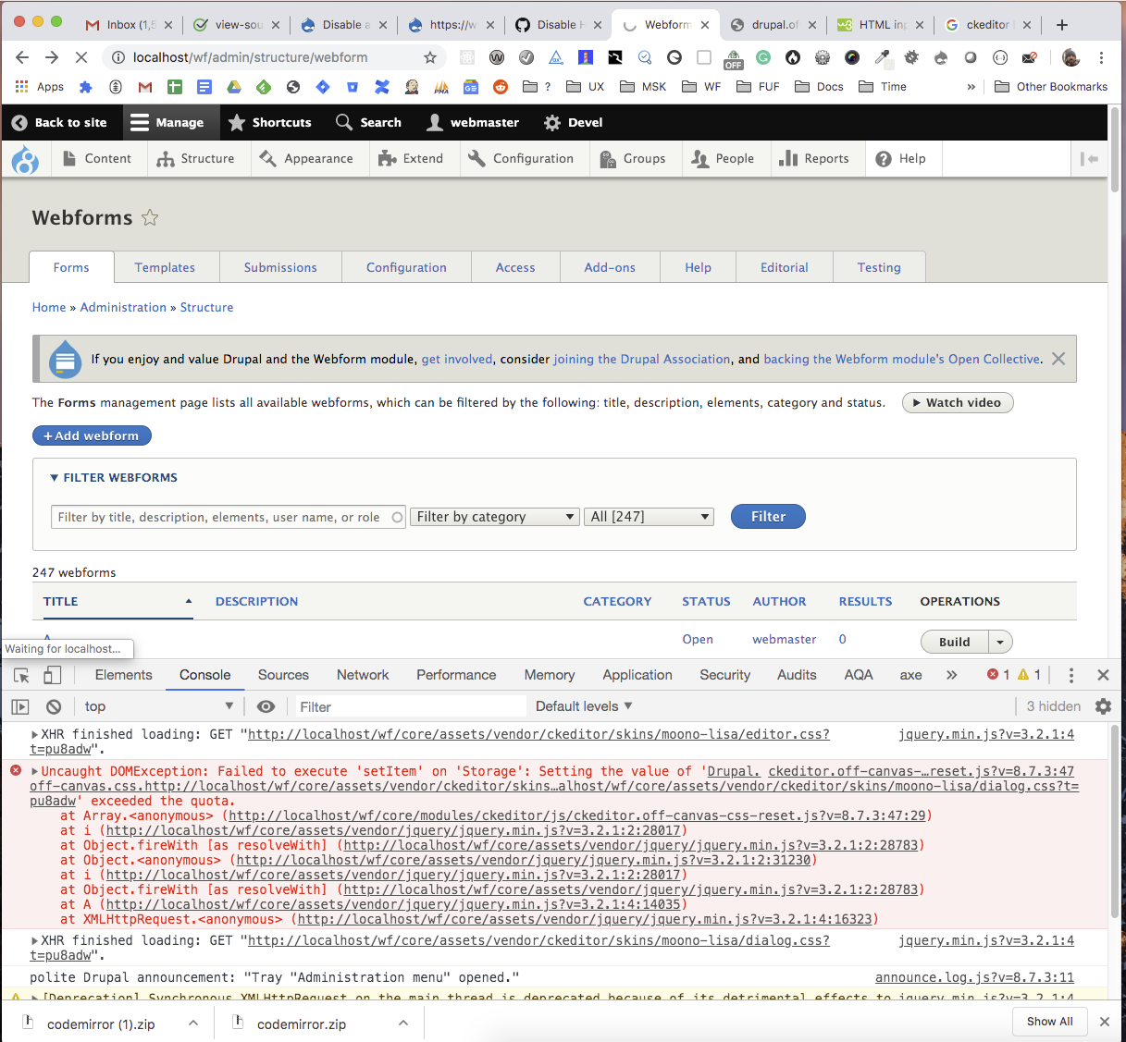Reveal the 3 hidden console messages
The width and height of the screenshot is (1126, 1042).
(x=1053, y=705)
